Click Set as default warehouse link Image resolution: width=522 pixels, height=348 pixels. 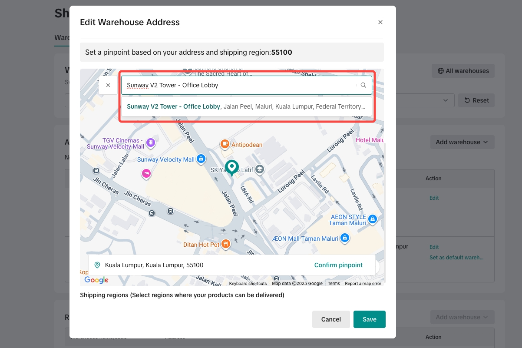tap(456, 257)
